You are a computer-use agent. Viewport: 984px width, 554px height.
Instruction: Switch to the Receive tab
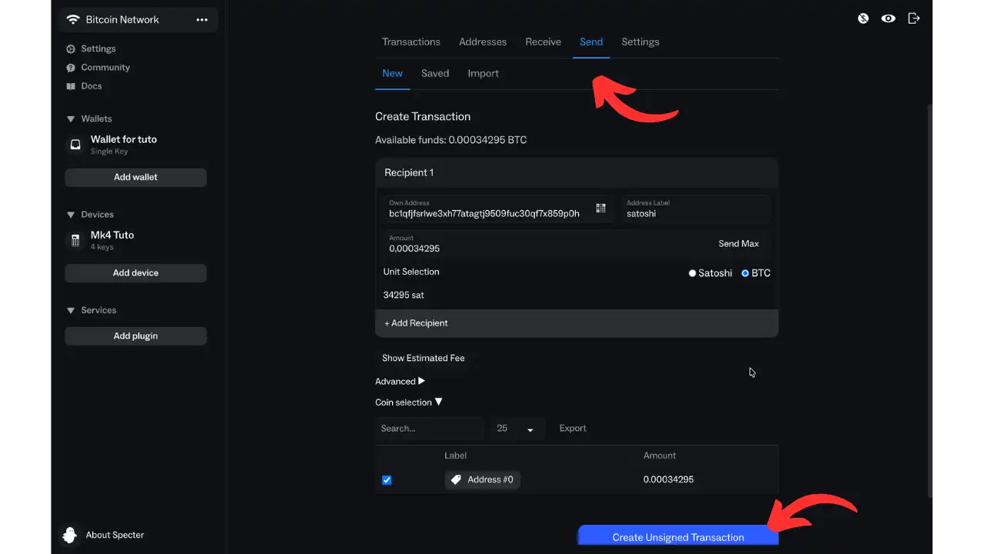[544, 42]
